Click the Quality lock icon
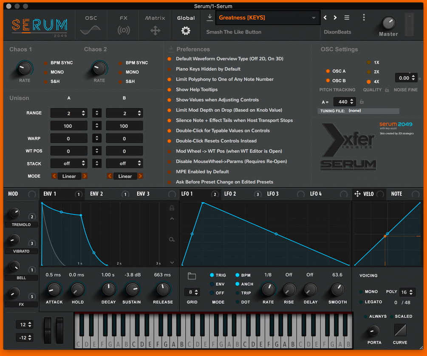This screenshot has height=356, width=427. 387,90
